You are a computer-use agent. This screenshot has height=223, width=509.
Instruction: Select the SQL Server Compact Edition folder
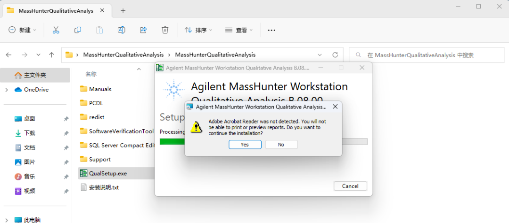pyautogui.click(x=116, y=146)
